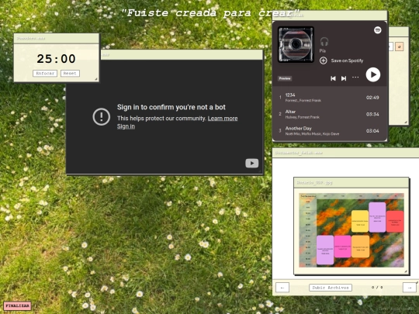Follow the Sign in link in the video
This screenshot has height=314, width=419.
126,126
